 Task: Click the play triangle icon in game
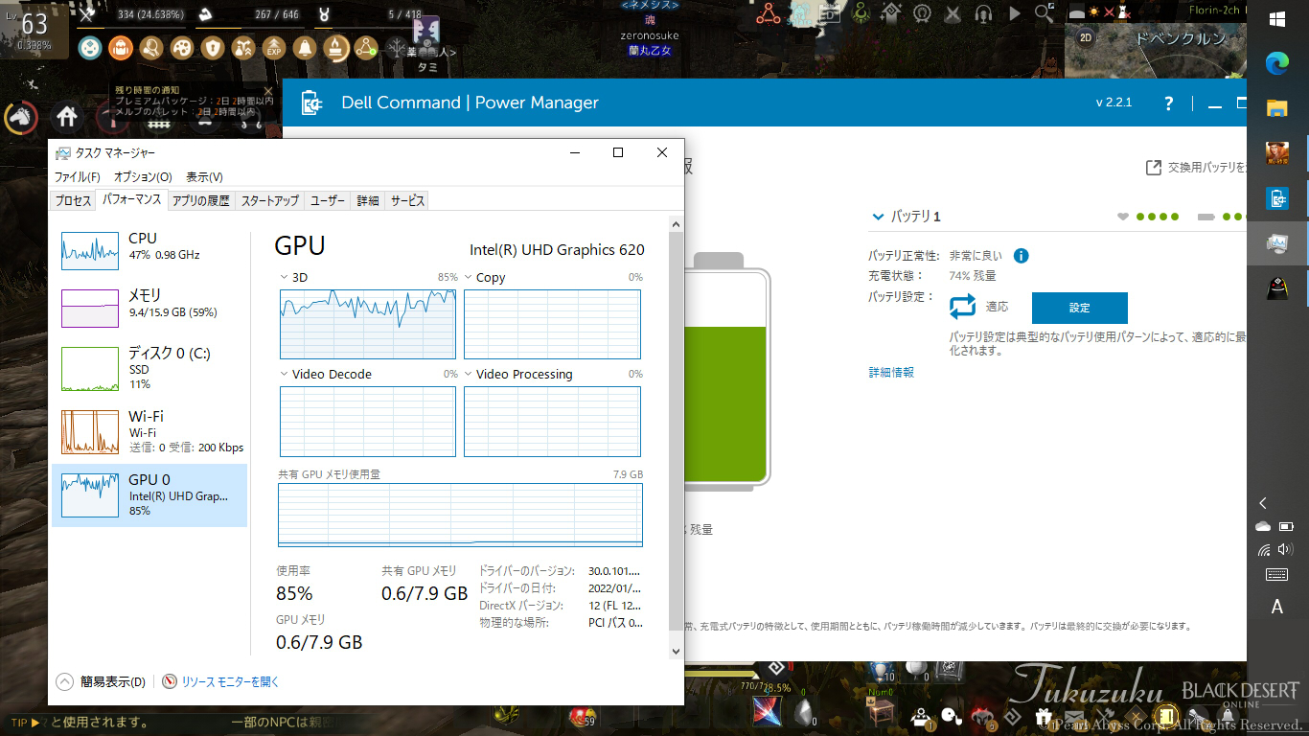pyautogui.click(x=1015, y=13)
